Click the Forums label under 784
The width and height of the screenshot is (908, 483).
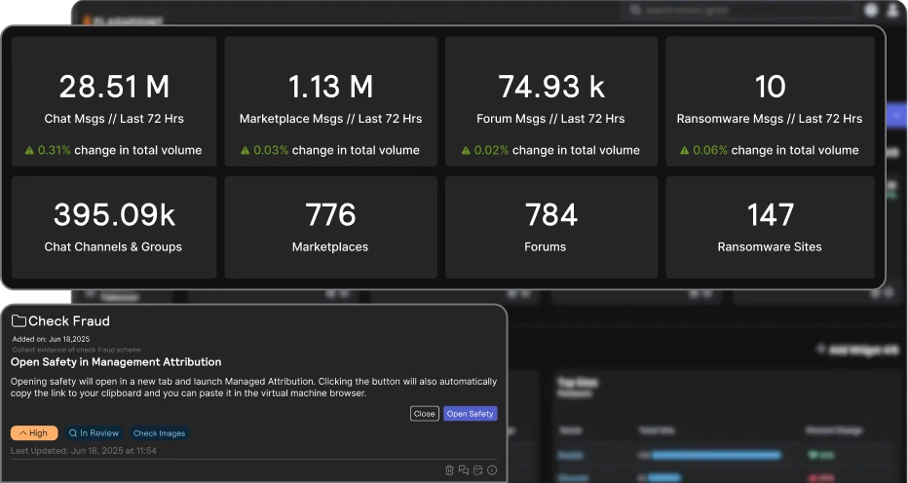(545, 246)
